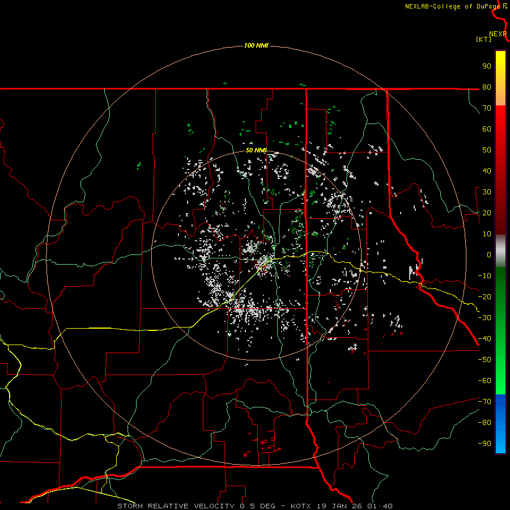Screen dimensions: 510x510
Task: Select the -10 value on velocity scale
Action: point(484,276)
